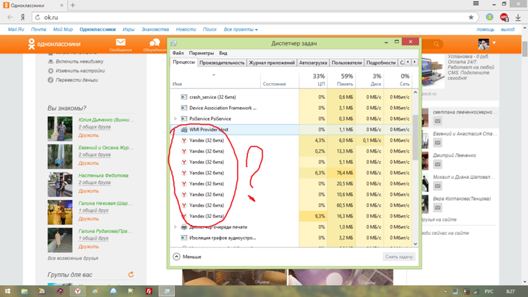Open Файл menu in Task Manager
The width and height of the screenshot is (528, 297).
coord(178,53)
